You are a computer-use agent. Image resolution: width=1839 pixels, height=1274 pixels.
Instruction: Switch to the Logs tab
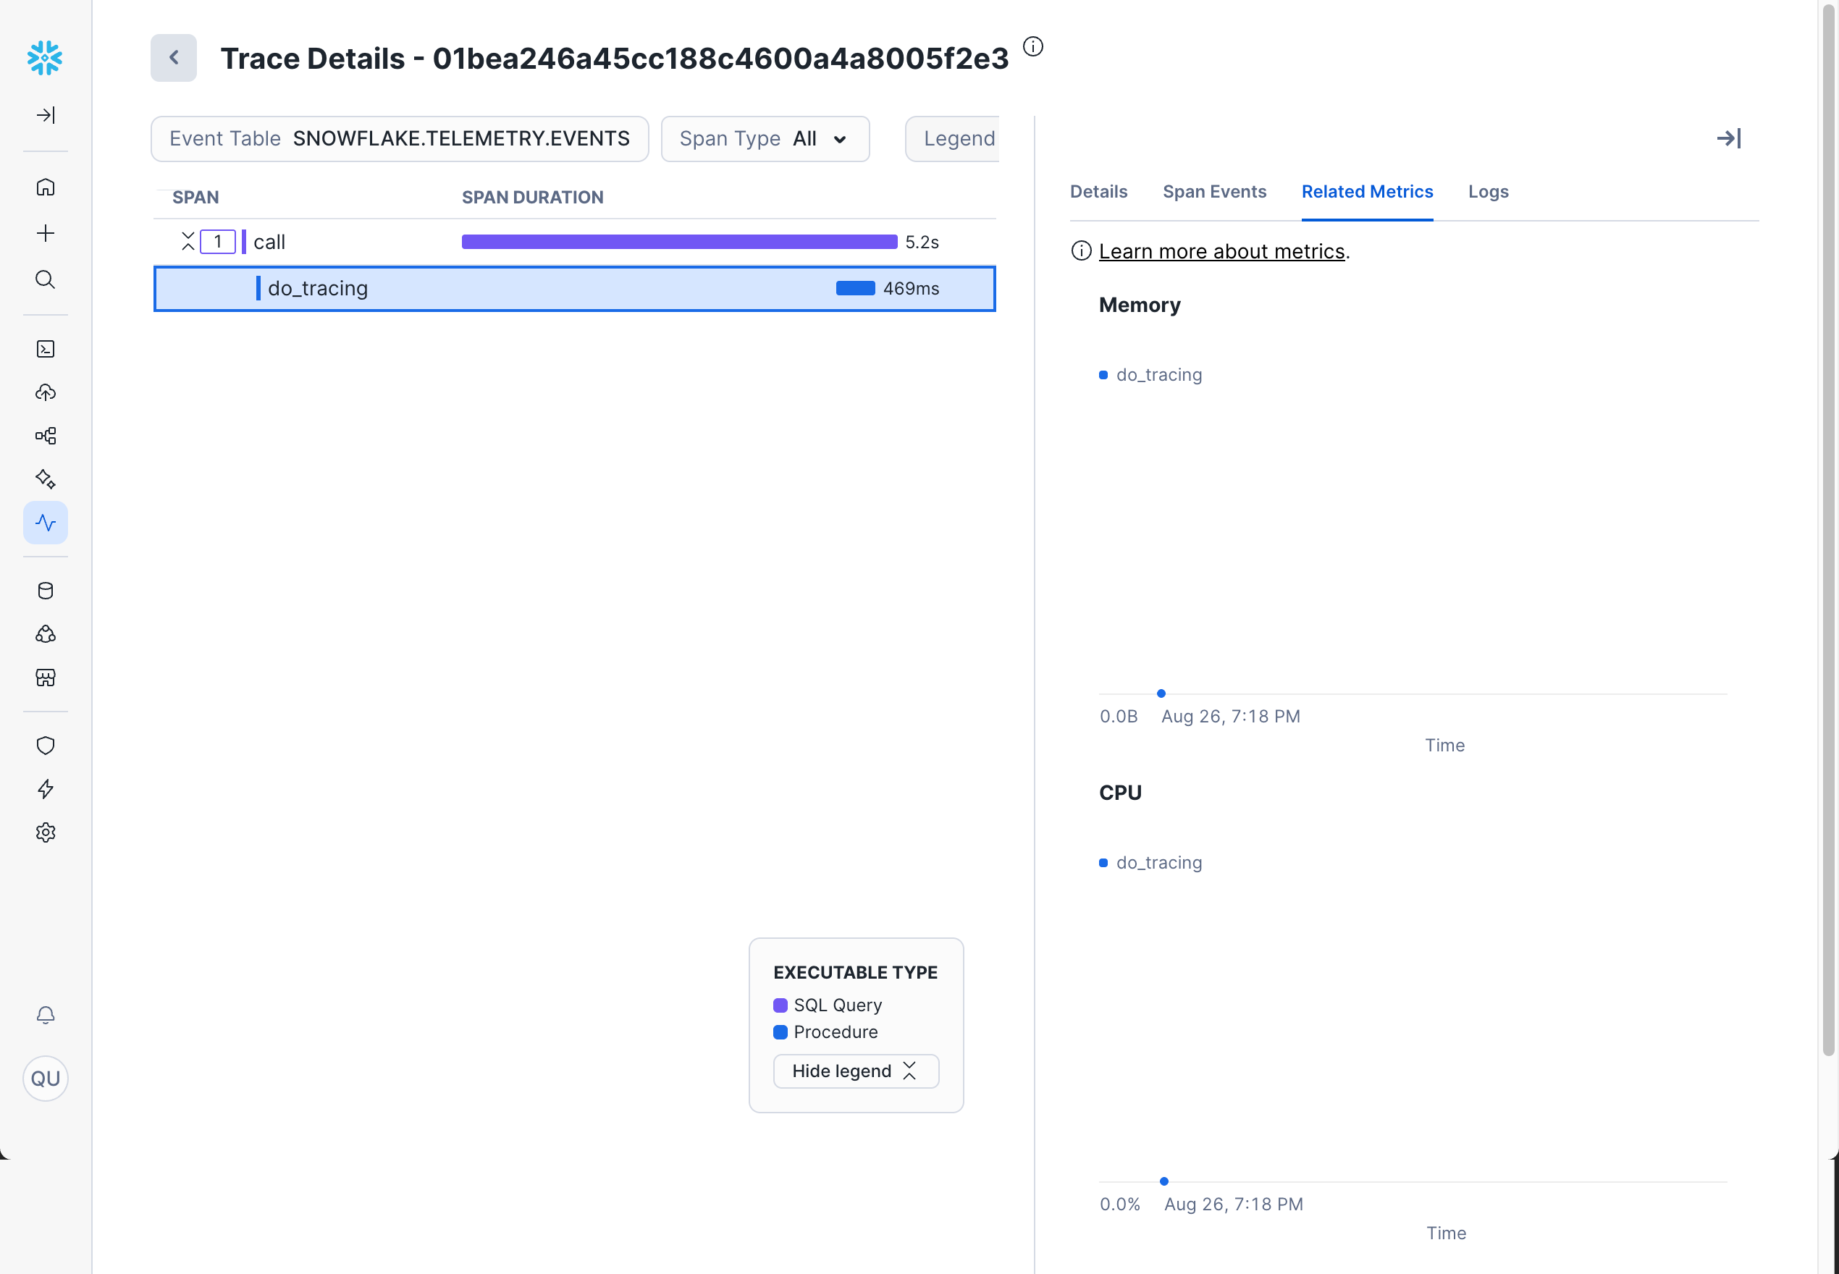pos(1488,192)
